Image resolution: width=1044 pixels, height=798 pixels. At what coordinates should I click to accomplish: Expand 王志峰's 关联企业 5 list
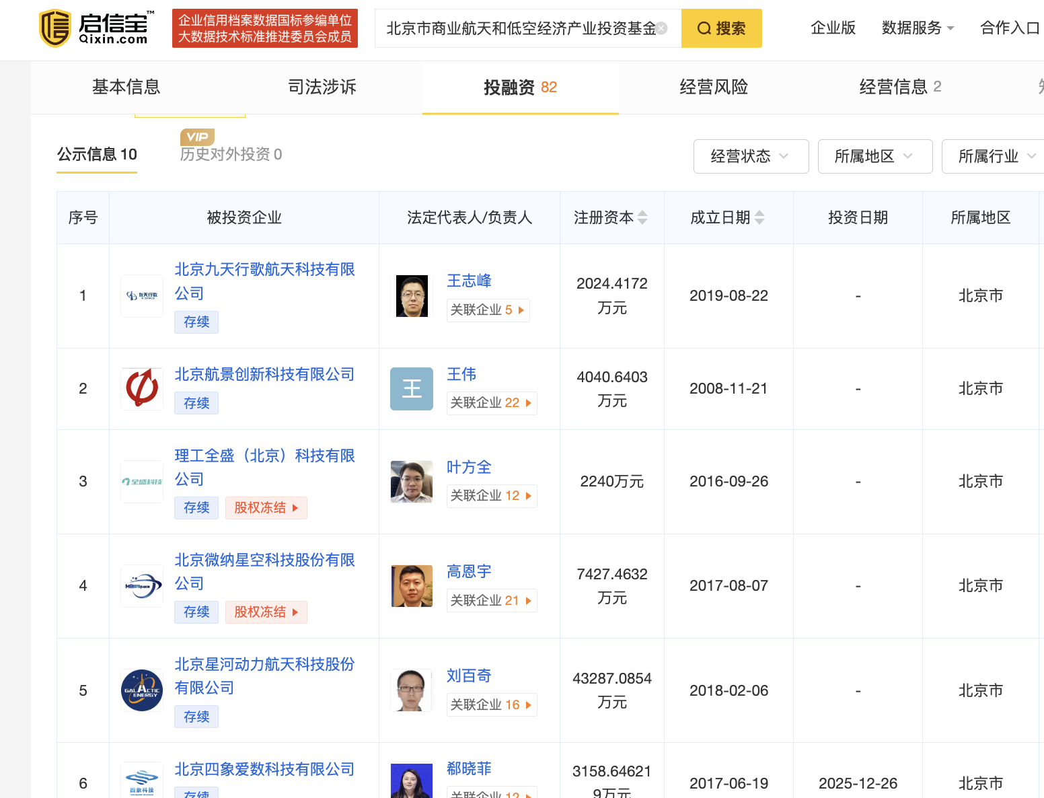click(x=488, y=310)
